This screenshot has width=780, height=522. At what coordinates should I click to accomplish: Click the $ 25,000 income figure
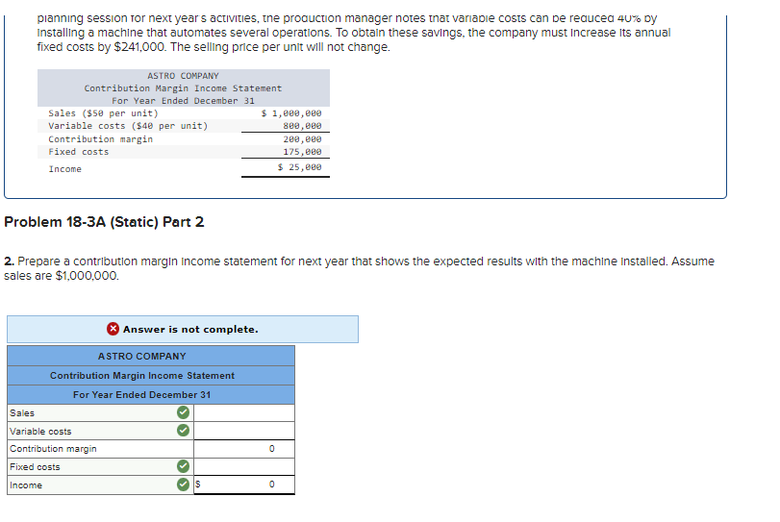[x=299, y=167]
